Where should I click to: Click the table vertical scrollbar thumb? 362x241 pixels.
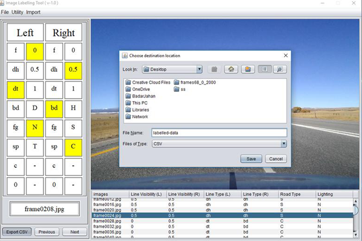tap(356, 210)
